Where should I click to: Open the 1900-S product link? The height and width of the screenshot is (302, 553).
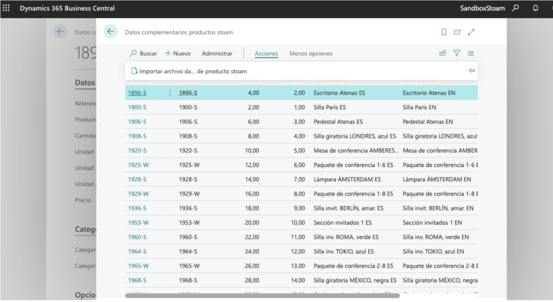[x=137, y=107]
